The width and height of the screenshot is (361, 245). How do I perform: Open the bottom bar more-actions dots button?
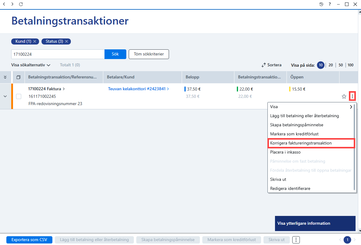click(x=296, y=240)
